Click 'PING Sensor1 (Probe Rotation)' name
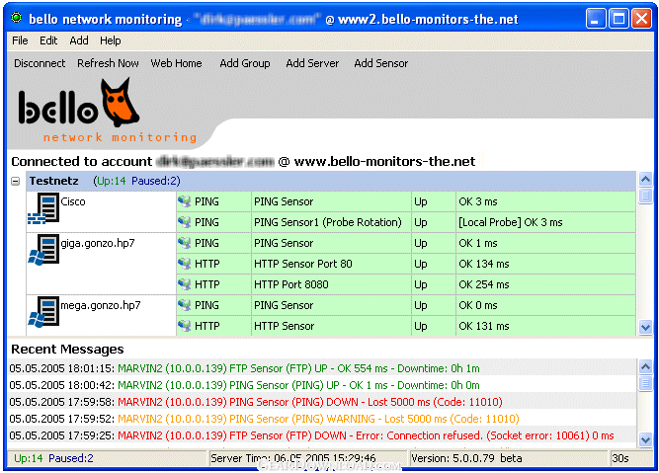Viewport: 659px width, 473px height. point(328,222)
